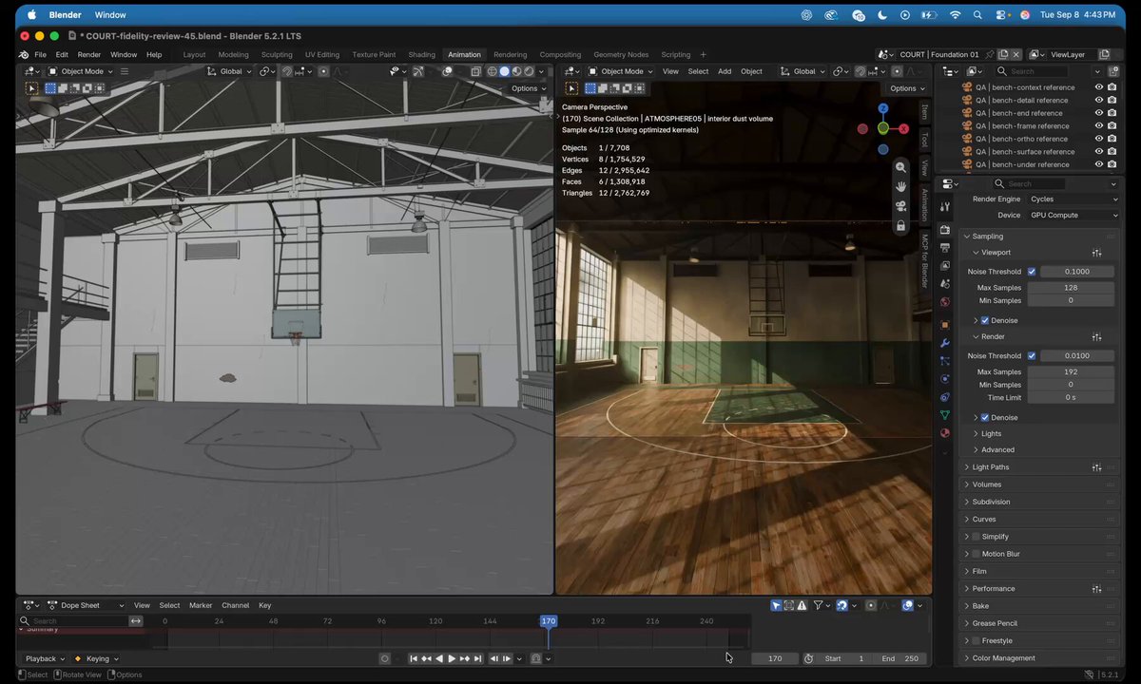Click Render Max Samples field 192

coord(1071,372)
